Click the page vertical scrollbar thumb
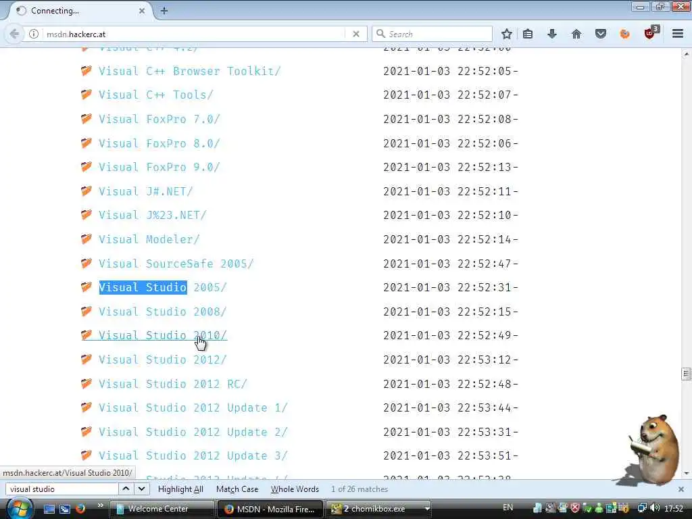Image resolution: width=692 pixels, height=519 pixels. (686, 374)
